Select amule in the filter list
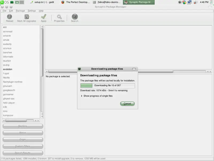 tap(21, 40)
